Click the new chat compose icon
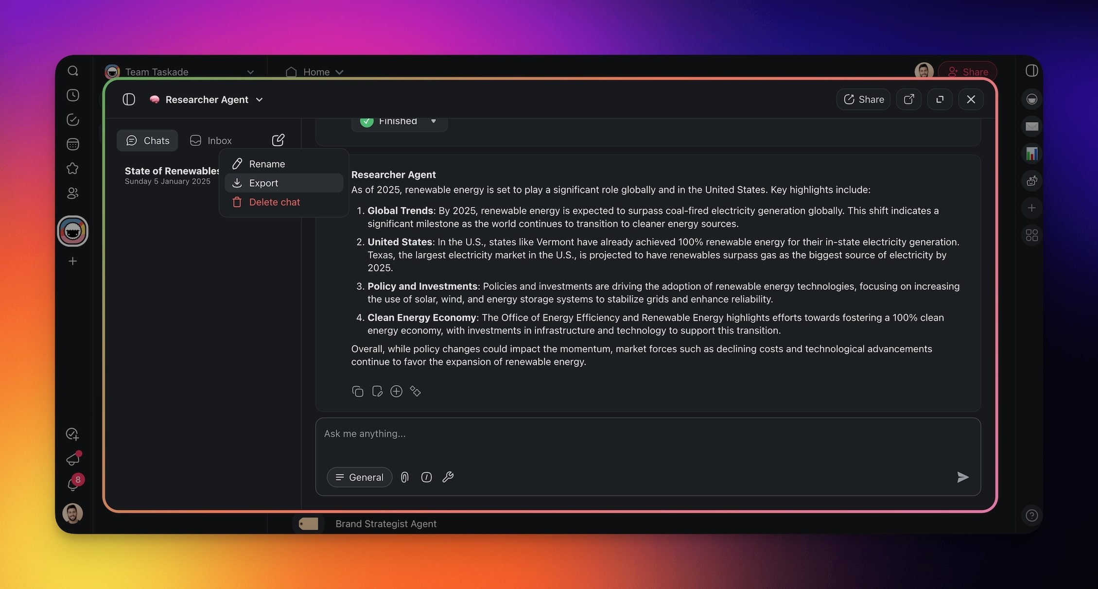 coord(278,140)
